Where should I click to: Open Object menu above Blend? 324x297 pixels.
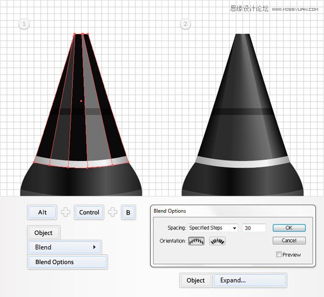(x=43, y=233)
